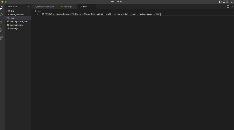Toggle bottom panel layout icon in title bar

coord(224,2)
